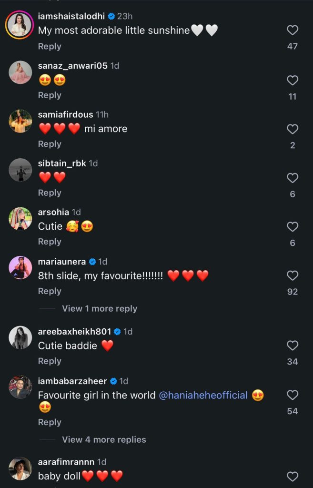Tap the heart next to sibtain_rbk's comment
313x488 pixels.
tap(292, 178)
